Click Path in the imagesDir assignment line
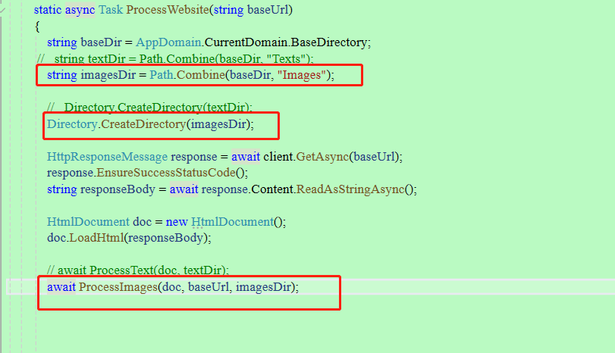The height and width of the screenshot is (353, 615). click(162, 75)
